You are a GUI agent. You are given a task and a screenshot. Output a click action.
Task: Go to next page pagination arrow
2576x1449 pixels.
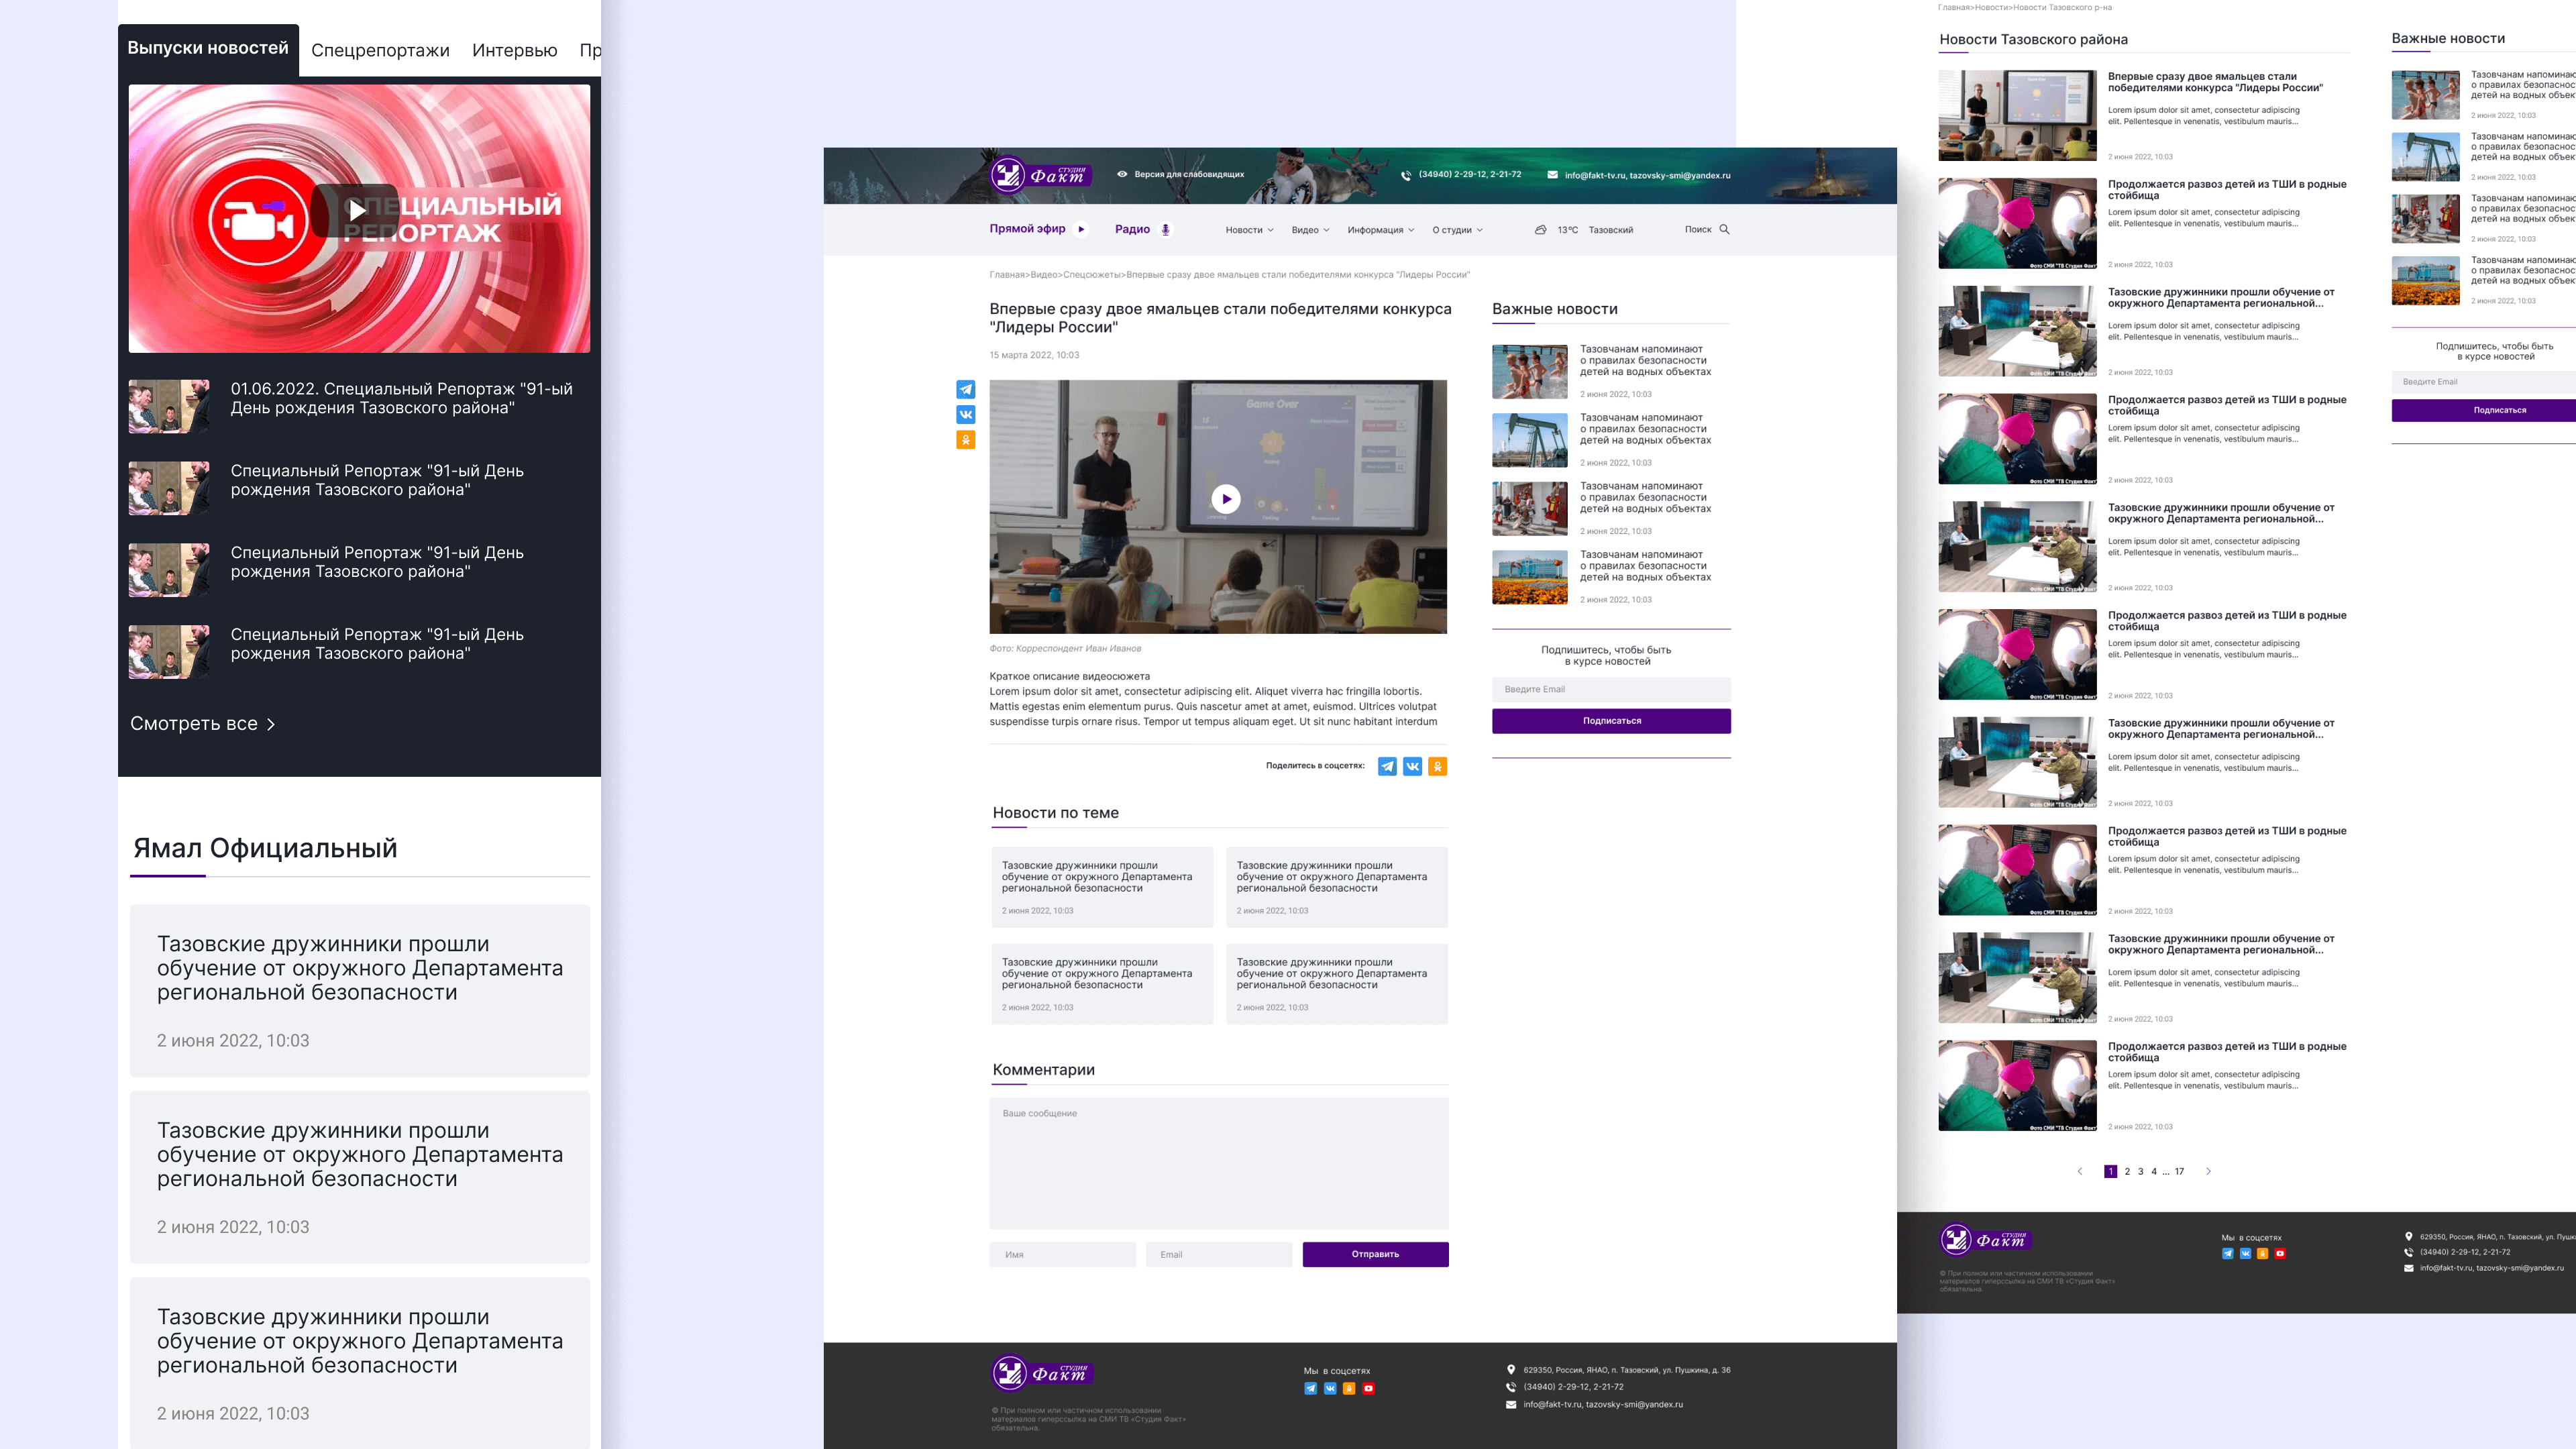click(2208, 1171)
